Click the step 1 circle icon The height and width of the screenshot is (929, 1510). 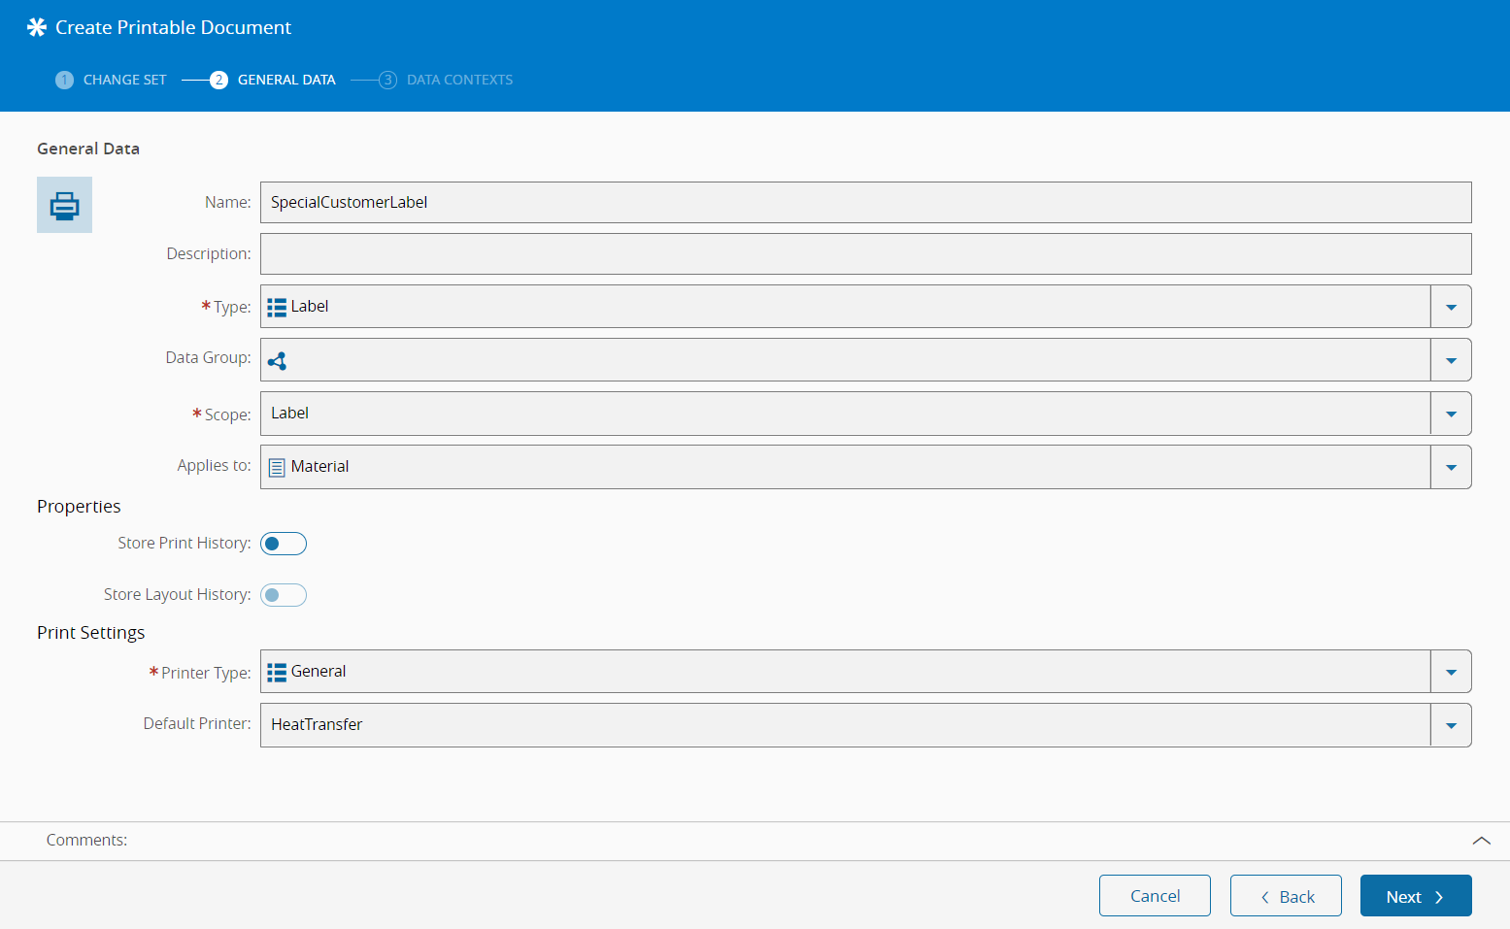coord(64,80)
